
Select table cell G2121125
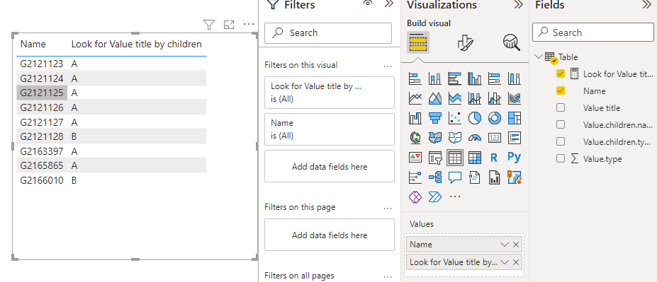[x=42, y=93]
